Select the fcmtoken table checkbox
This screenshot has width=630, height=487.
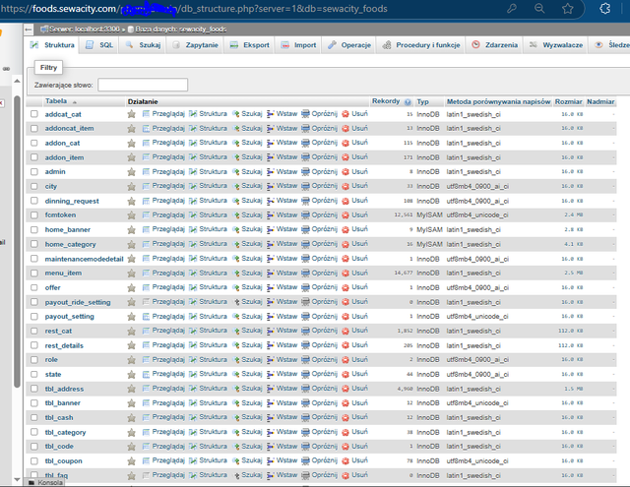(34, 214)
